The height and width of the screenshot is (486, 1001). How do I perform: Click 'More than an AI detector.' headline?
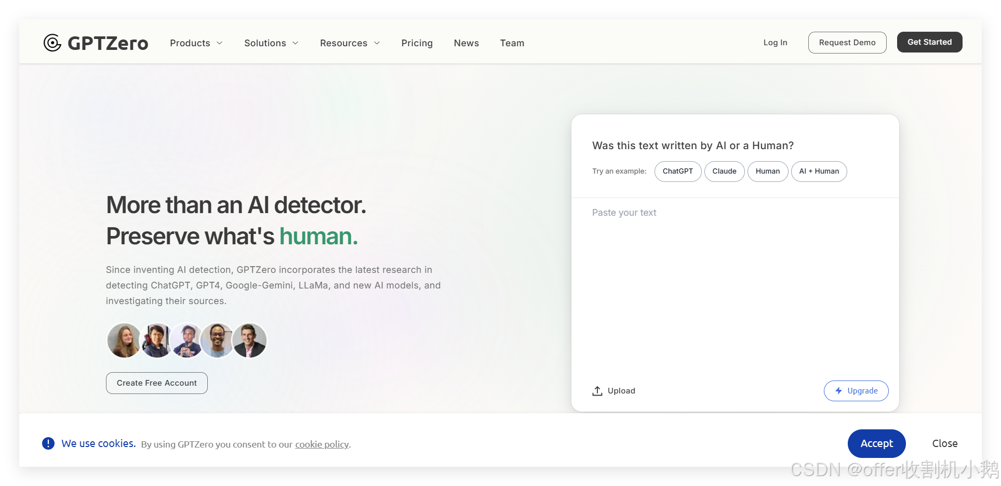236,205
